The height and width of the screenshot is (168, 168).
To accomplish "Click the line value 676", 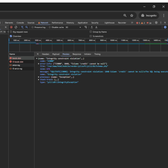I will click(x=48, y=69).
